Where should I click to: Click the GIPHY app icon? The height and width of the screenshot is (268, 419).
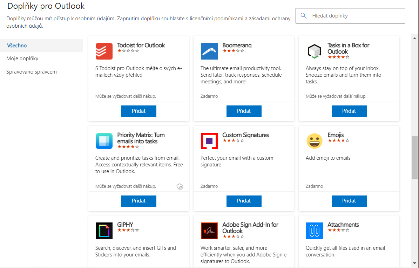click(x=104, y=231)
